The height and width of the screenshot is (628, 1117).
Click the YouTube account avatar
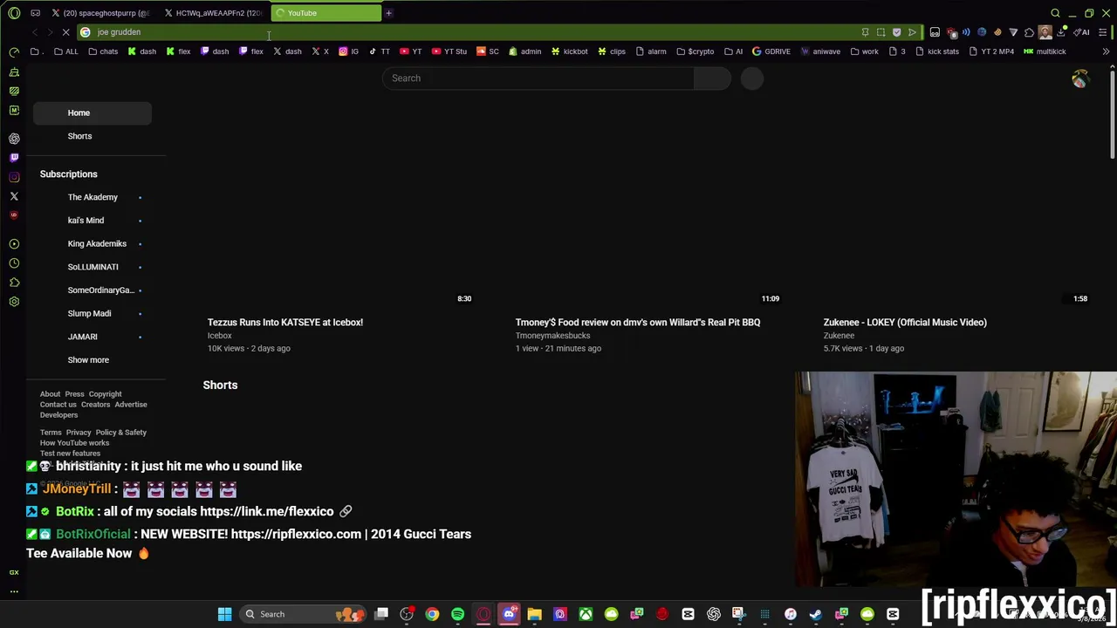tap(1080, 78)
